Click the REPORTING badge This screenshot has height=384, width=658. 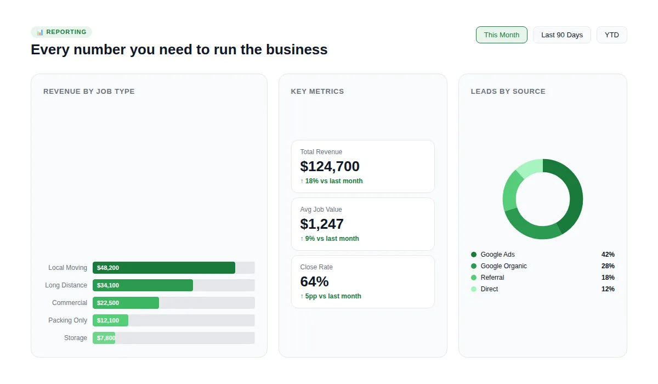(61, 32)
